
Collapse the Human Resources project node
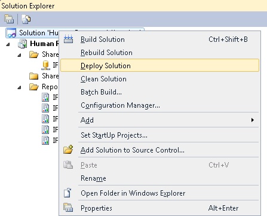click(x=8, y=44)
